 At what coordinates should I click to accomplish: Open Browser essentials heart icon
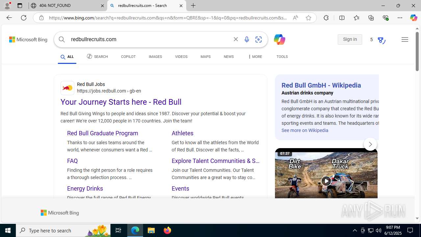click(385, 18)
